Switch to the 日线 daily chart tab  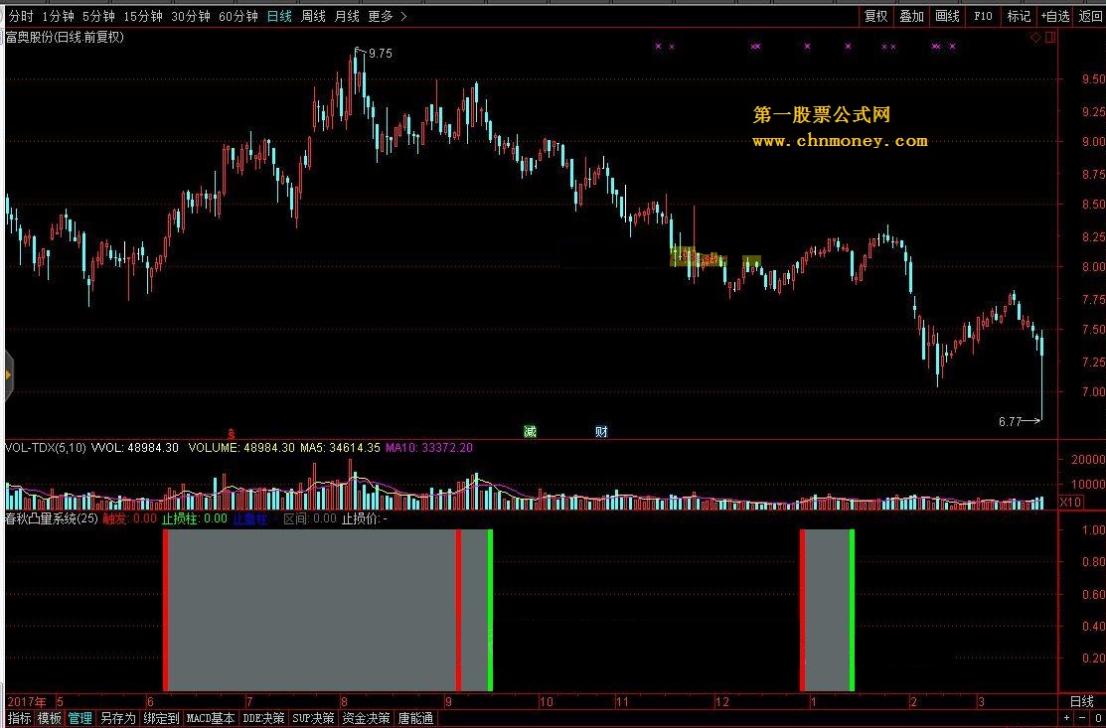tap(279, 16)
